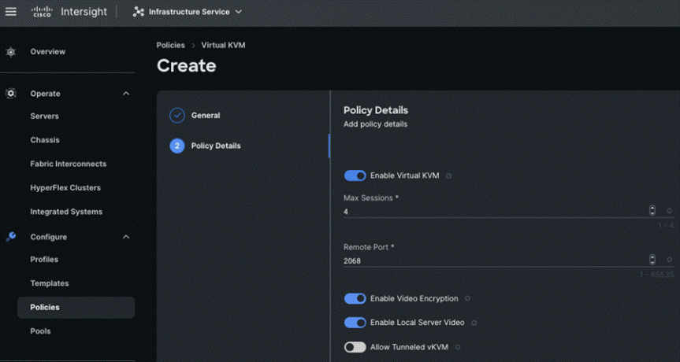Click the 'Add policy details' subtitle
Viewport: 680px width, 362px height.
[376, 124]
